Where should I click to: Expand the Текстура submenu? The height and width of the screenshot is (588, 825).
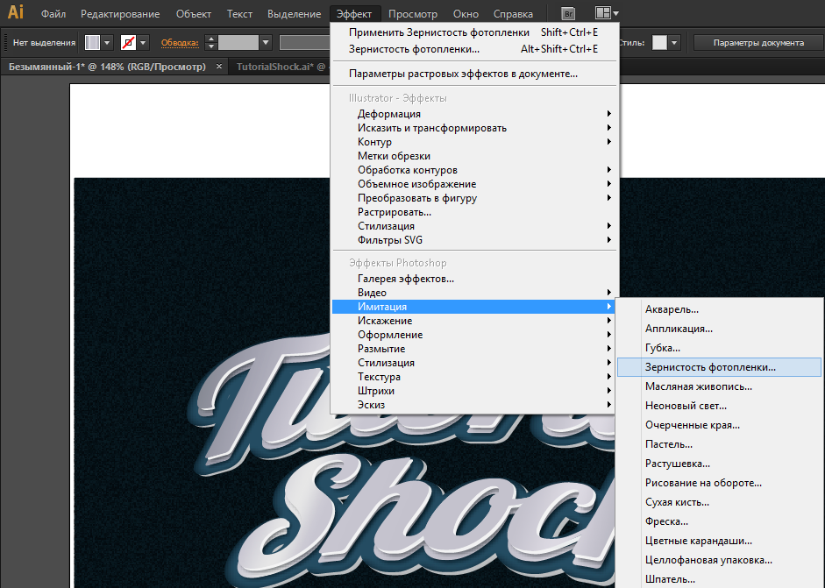pos(473,377)
